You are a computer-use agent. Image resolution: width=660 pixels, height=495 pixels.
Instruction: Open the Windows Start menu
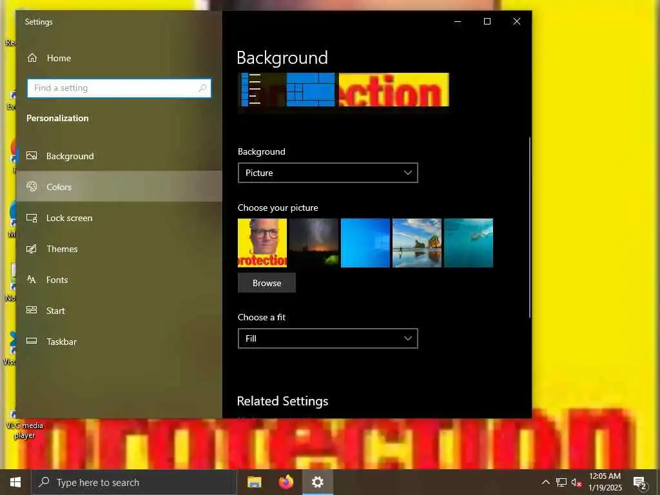pyautogui.click(x=15, y=482)
